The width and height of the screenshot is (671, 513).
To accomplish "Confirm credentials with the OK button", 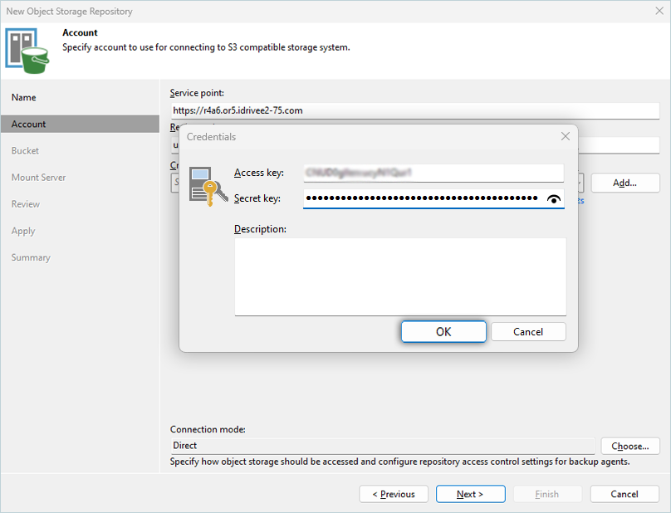I will click(443, 332).
